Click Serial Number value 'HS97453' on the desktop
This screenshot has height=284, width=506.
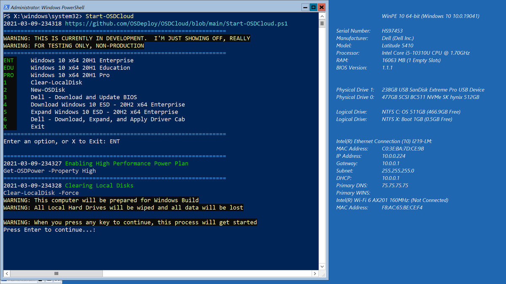pos(392,31)
